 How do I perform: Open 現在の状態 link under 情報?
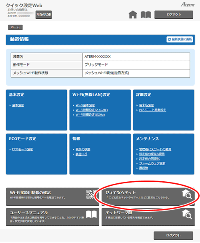83,149
